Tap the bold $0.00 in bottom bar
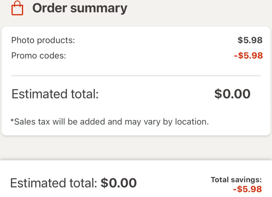The image size is (272, 197). [118, 183]
